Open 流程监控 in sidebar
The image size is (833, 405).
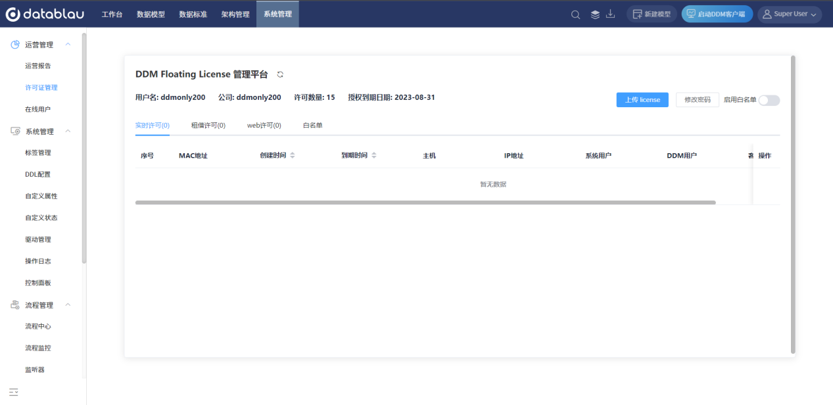coord(38,348)
